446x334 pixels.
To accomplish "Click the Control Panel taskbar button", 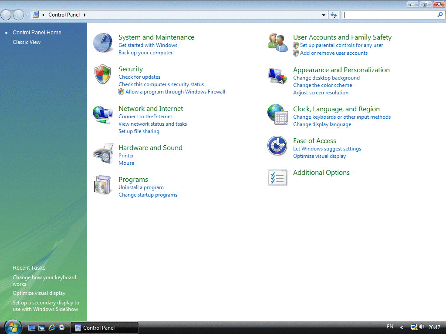I will [x=105, y=328].
